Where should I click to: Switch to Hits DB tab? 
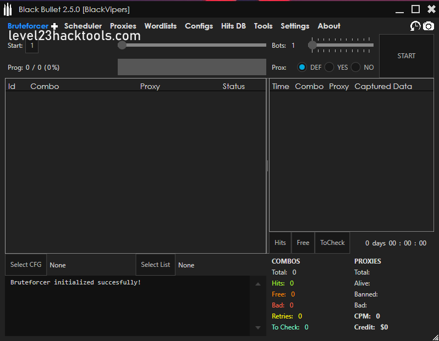(x=233, y=26)
